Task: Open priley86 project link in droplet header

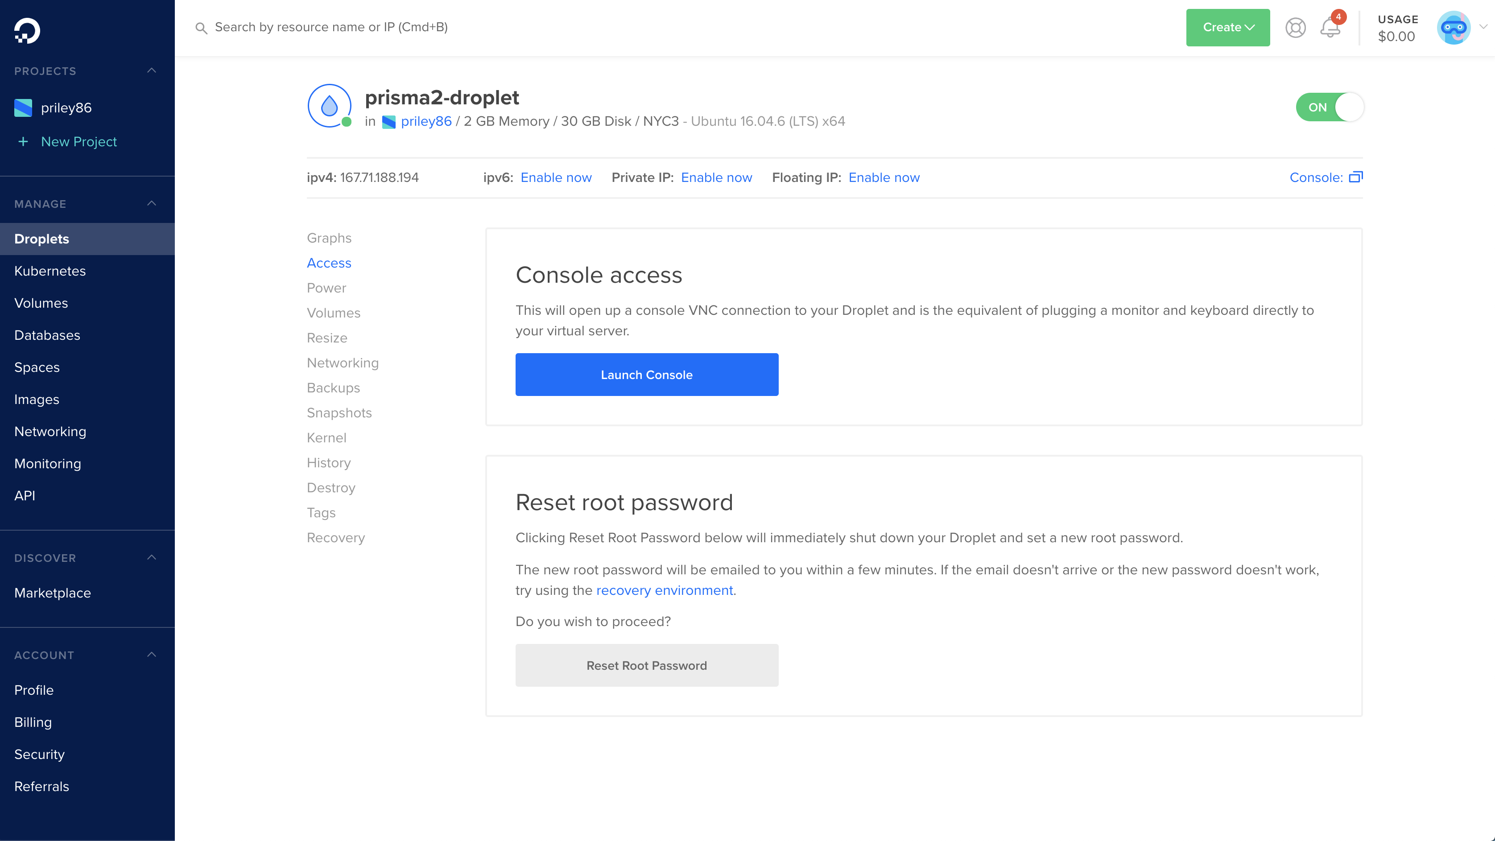Action: click(x=426, y=121)
